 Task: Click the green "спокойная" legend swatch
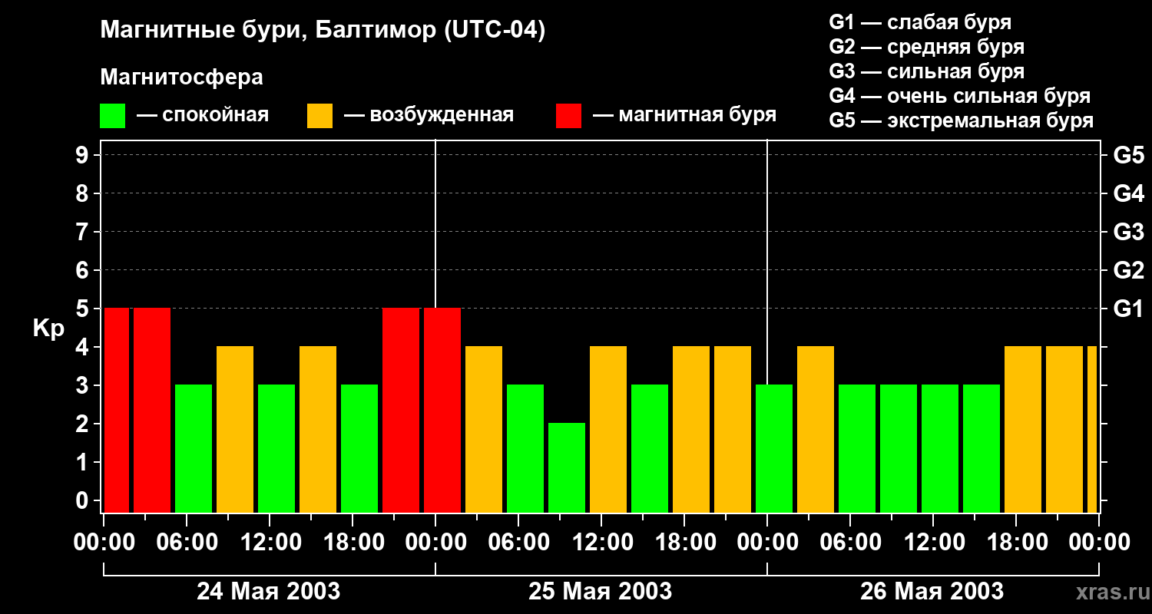112,116
